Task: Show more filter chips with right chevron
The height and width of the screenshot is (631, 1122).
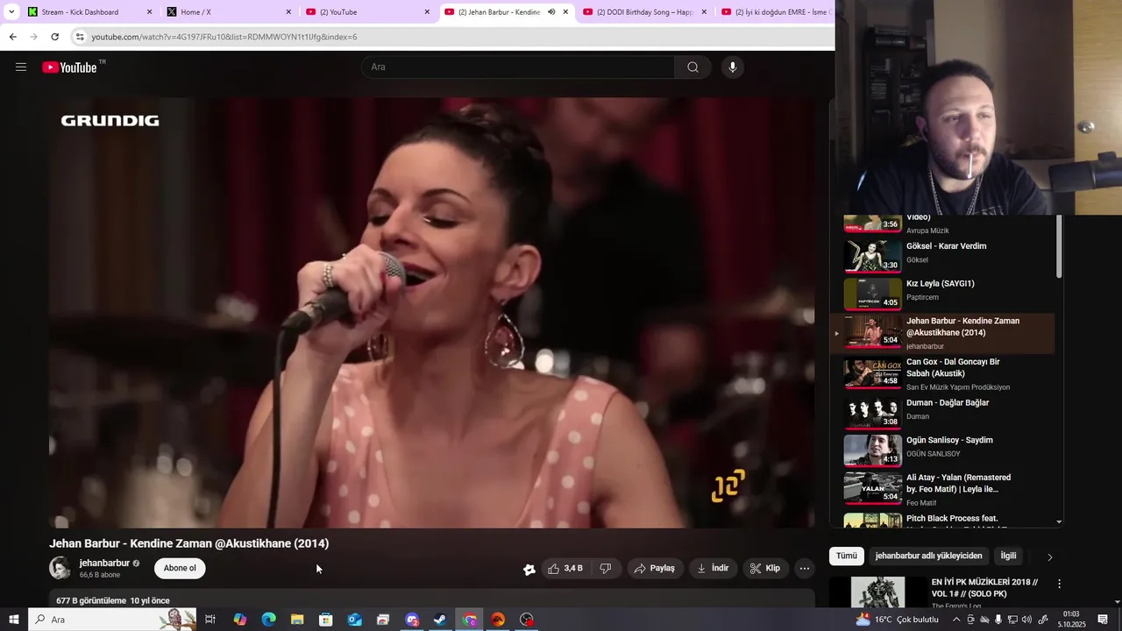Action: click(x=1049, y=557)
